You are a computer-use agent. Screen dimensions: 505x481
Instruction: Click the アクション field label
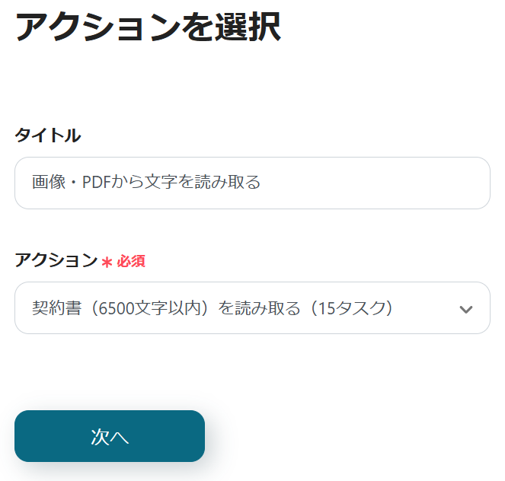point(56,260)
